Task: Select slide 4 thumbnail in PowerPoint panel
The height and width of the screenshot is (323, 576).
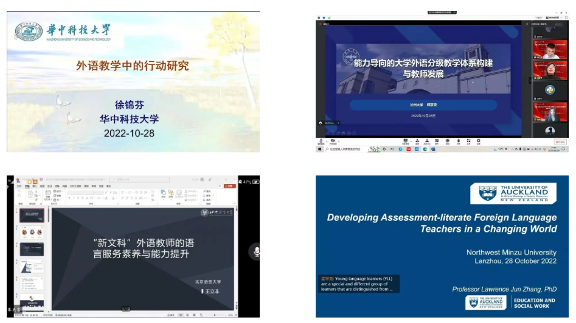Action: [x=32, y=267]
